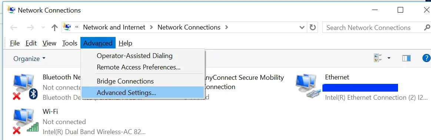Viewport: 431px width, 140px height.
Task: Go up one folder level arrow
Action: (55, 27)
